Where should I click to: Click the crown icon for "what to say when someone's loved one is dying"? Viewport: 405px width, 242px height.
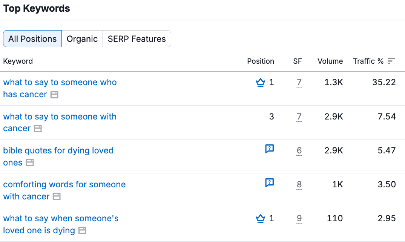click(261, 218)
